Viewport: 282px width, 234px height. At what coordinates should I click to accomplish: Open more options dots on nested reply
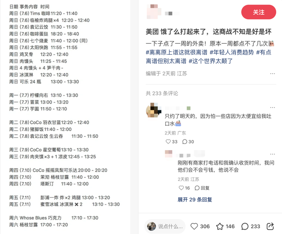[272, 154]
